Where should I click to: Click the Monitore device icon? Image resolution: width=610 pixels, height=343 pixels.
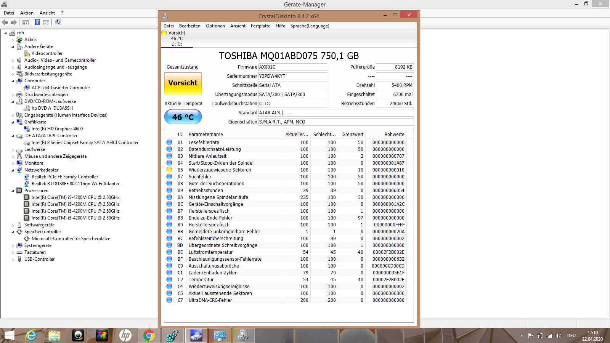point(19,163)
